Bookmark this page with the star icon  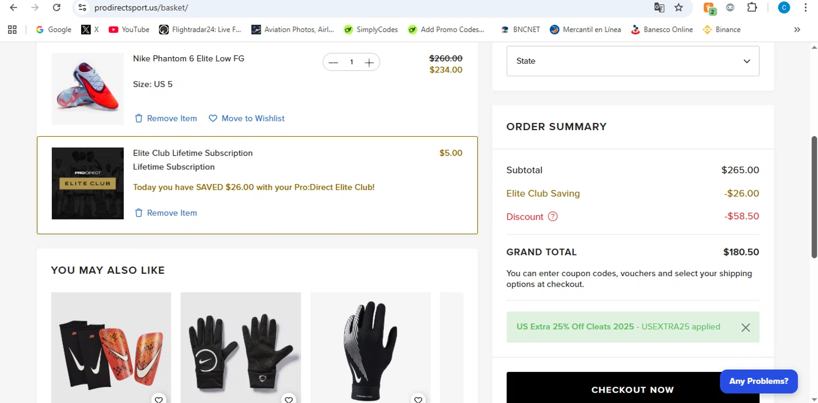(678, 8)
